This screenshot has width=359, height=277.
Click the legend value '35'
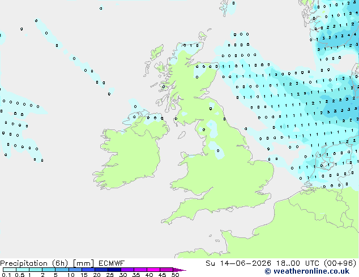coord(136,275)
